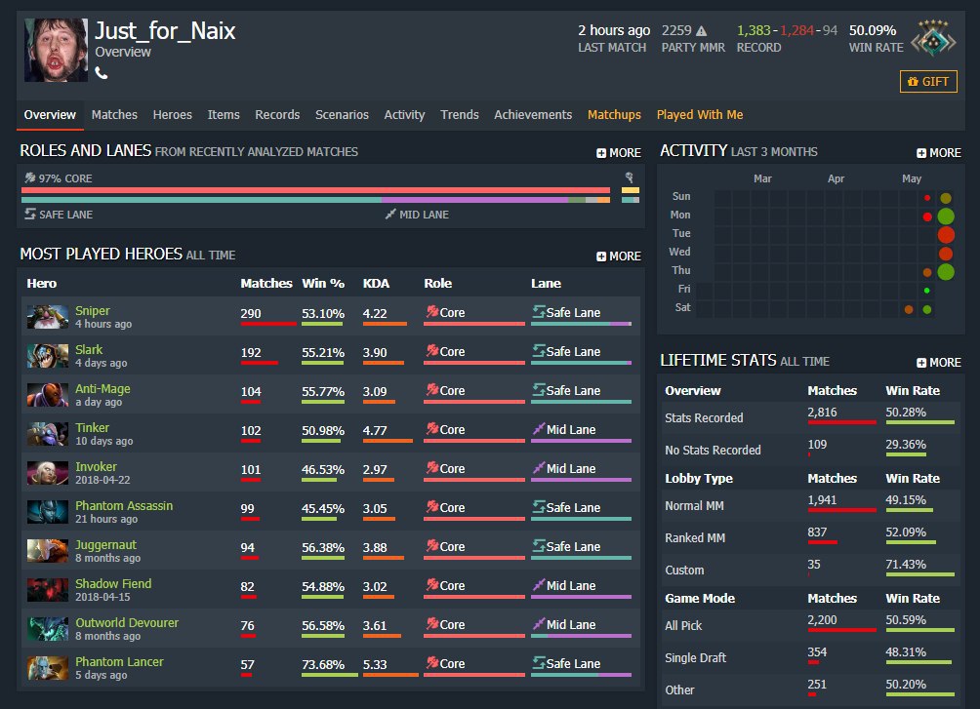This screenshot has height=709, width=980.
Task: Click the Core role icon in Sniper row
Action: pyautogui.click(x=431, y=311)
